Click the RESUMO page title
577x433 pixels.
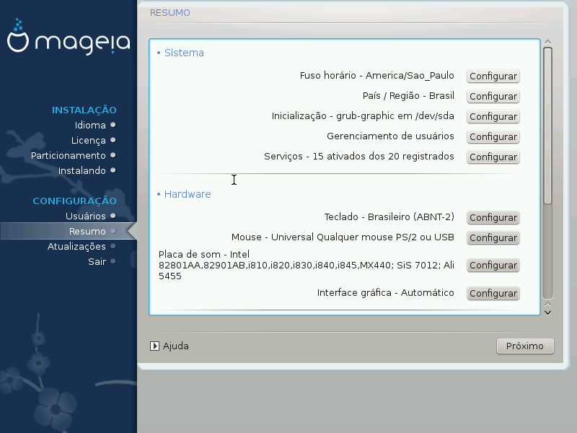(x=169, y=12)
